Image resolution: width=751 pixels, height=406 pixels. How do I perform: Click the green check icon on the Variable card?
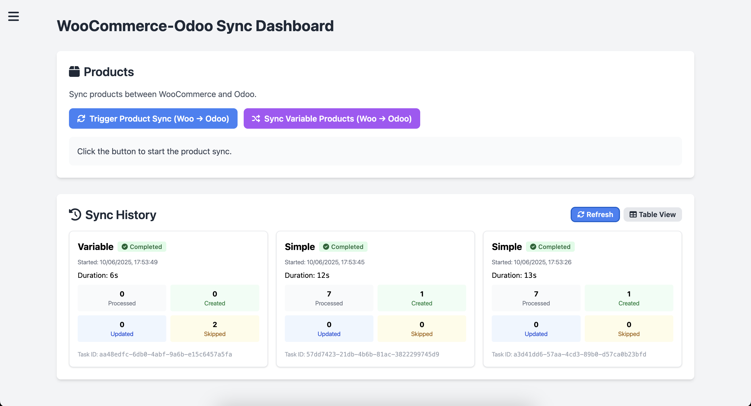pos(124,247)
